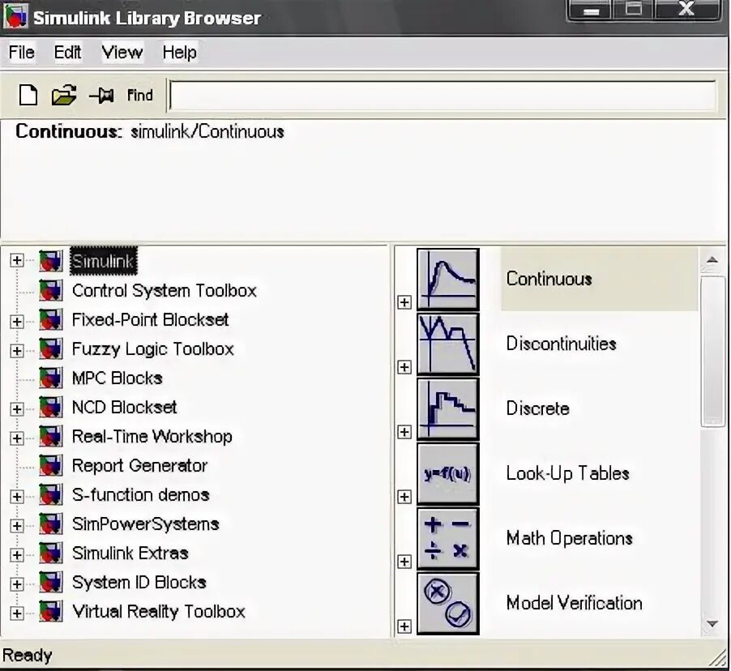Select the Look-Up Tables label
Image resolution: width=731 pixels, height=671 pixels.
pos(568,473)
